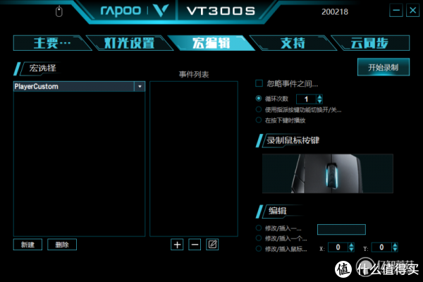Screen dimensions: 423x282
Task: Select the 在按下键时播放 radio option
Action: click(259, 120)
